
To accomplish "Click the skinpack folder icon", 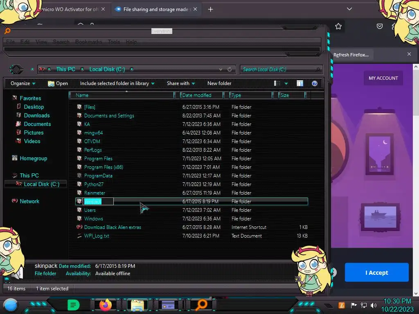I will pyautogui.click(x=79, y=201).
